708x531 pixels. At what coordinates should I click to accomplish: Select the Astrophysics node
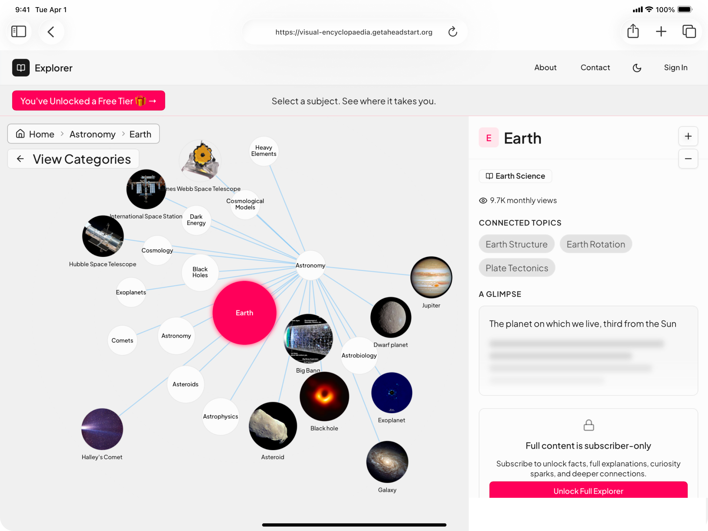pos(221,417)
